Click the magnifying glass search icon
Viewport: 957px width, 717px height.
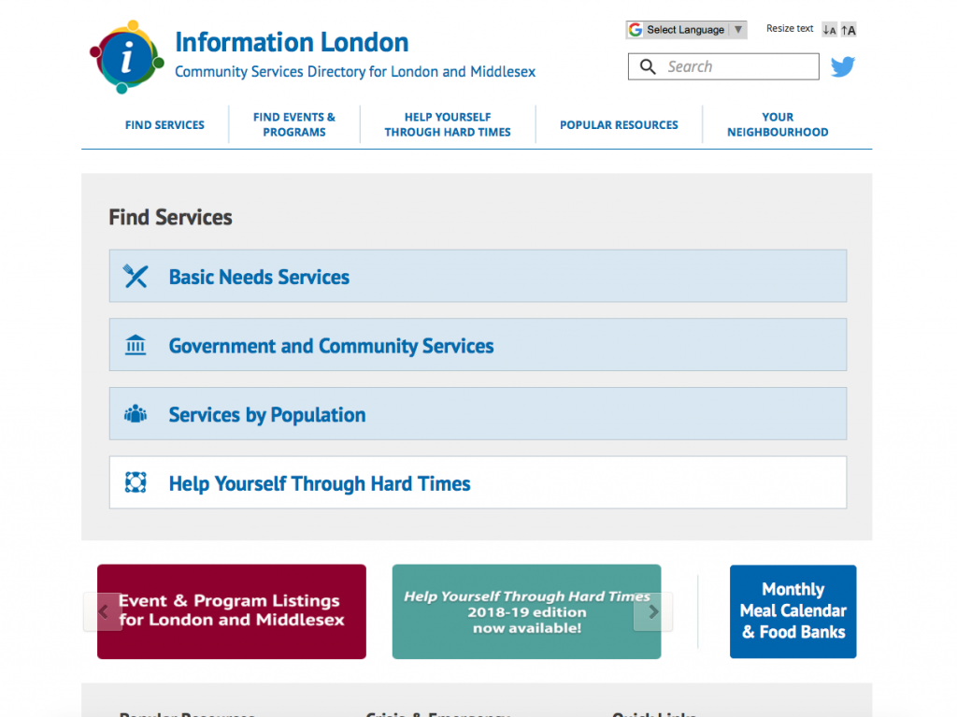click(x=648, y=66)
